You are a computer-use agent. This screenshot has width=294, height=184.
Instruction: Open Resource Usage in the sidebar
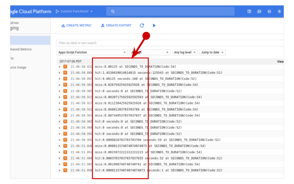tap(18, 67)
